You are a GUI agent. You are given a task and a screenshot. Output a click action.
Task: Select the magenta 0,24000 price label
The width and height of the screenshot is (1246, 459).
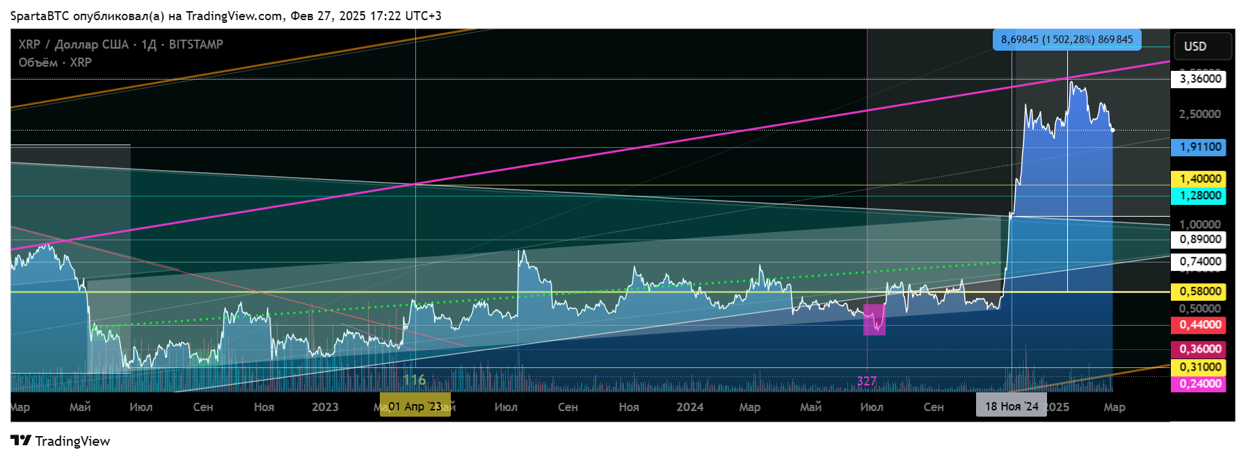[1200, 384]
